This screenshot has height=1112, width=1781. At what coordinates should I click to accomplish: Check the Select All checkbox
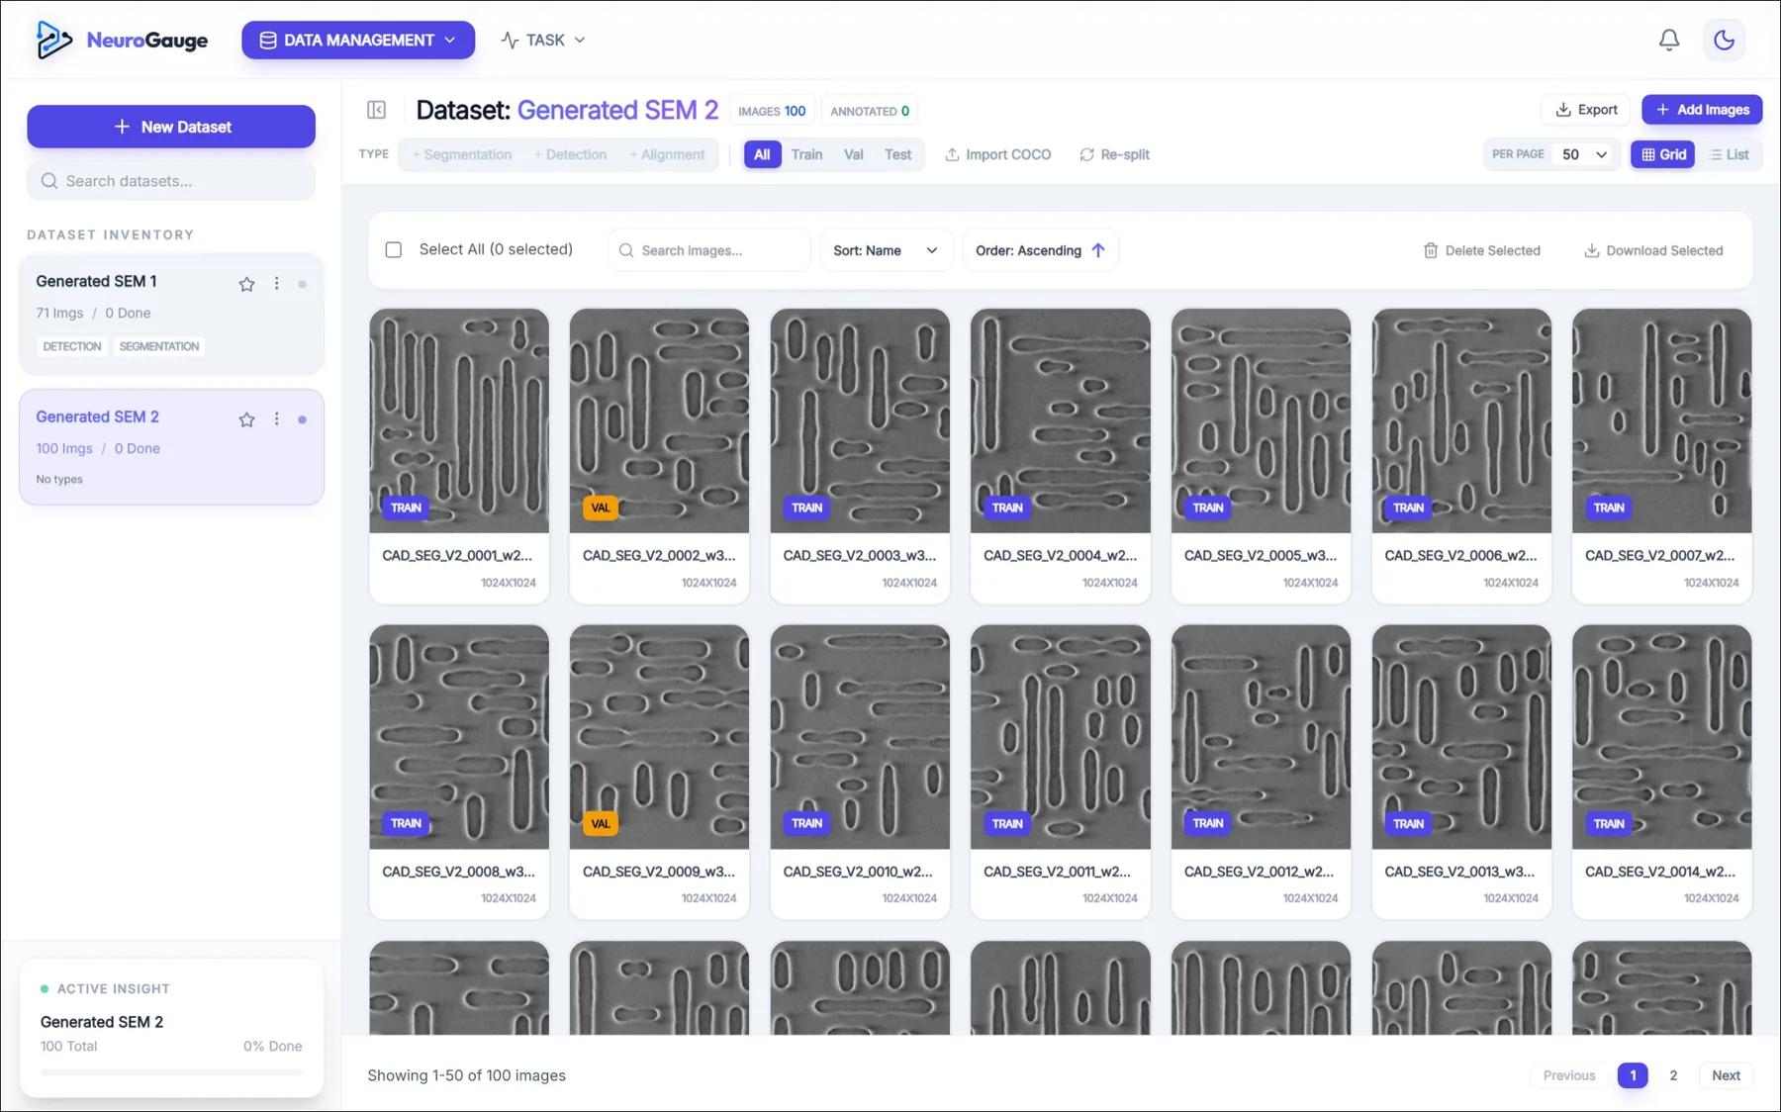393,250
